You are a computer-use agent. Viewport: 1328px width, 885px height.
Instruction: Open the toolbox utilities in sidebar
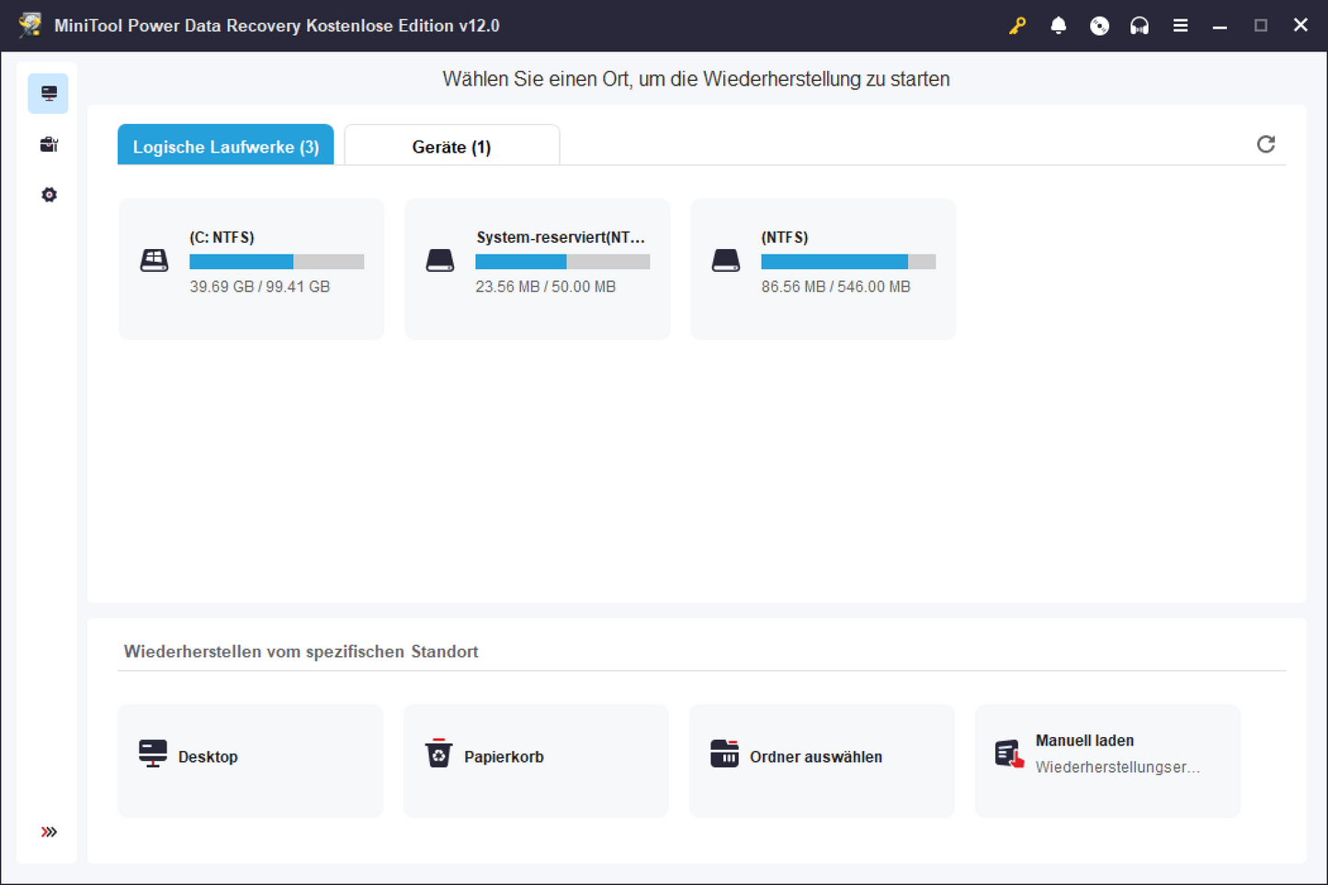click(x=49, y=144)
